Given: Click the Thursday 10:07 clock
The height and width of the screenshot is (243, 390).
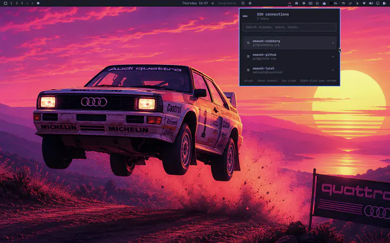Looking at the screenshot, I should (195, 3).
